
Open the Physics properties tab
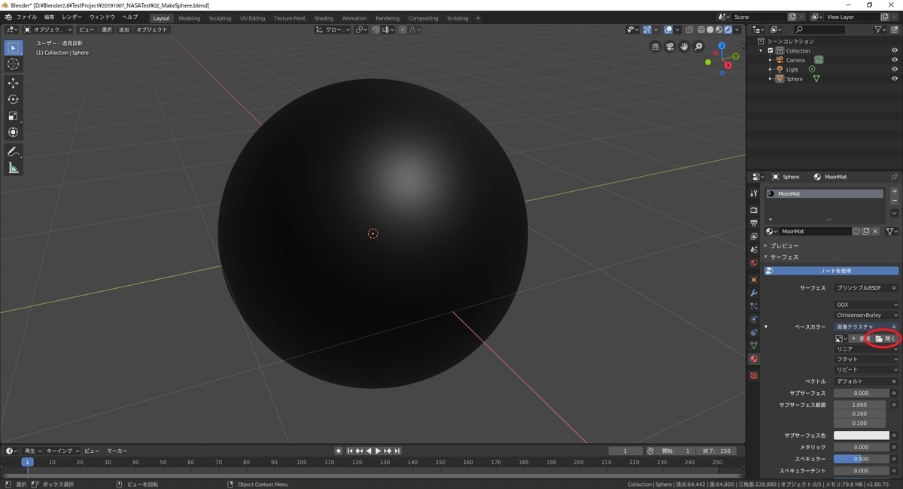(x=753, y=319)
